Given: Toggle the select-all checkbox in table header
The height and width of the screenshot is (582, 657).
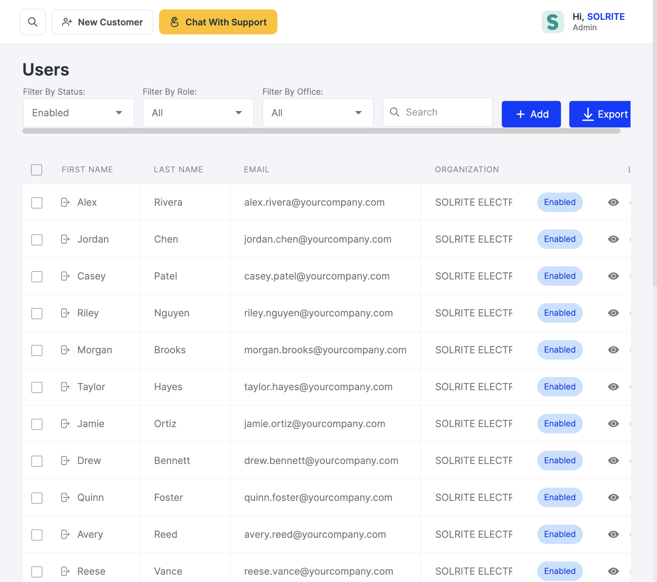Looking at the screenshot, I should (37, 170).
